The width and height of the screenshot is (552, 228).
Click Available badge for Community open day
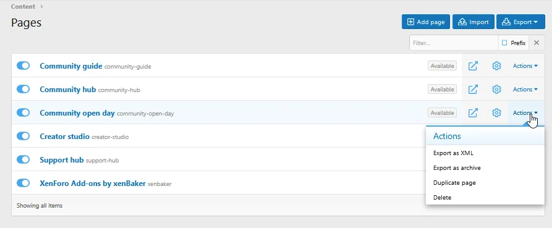[442, 113]
